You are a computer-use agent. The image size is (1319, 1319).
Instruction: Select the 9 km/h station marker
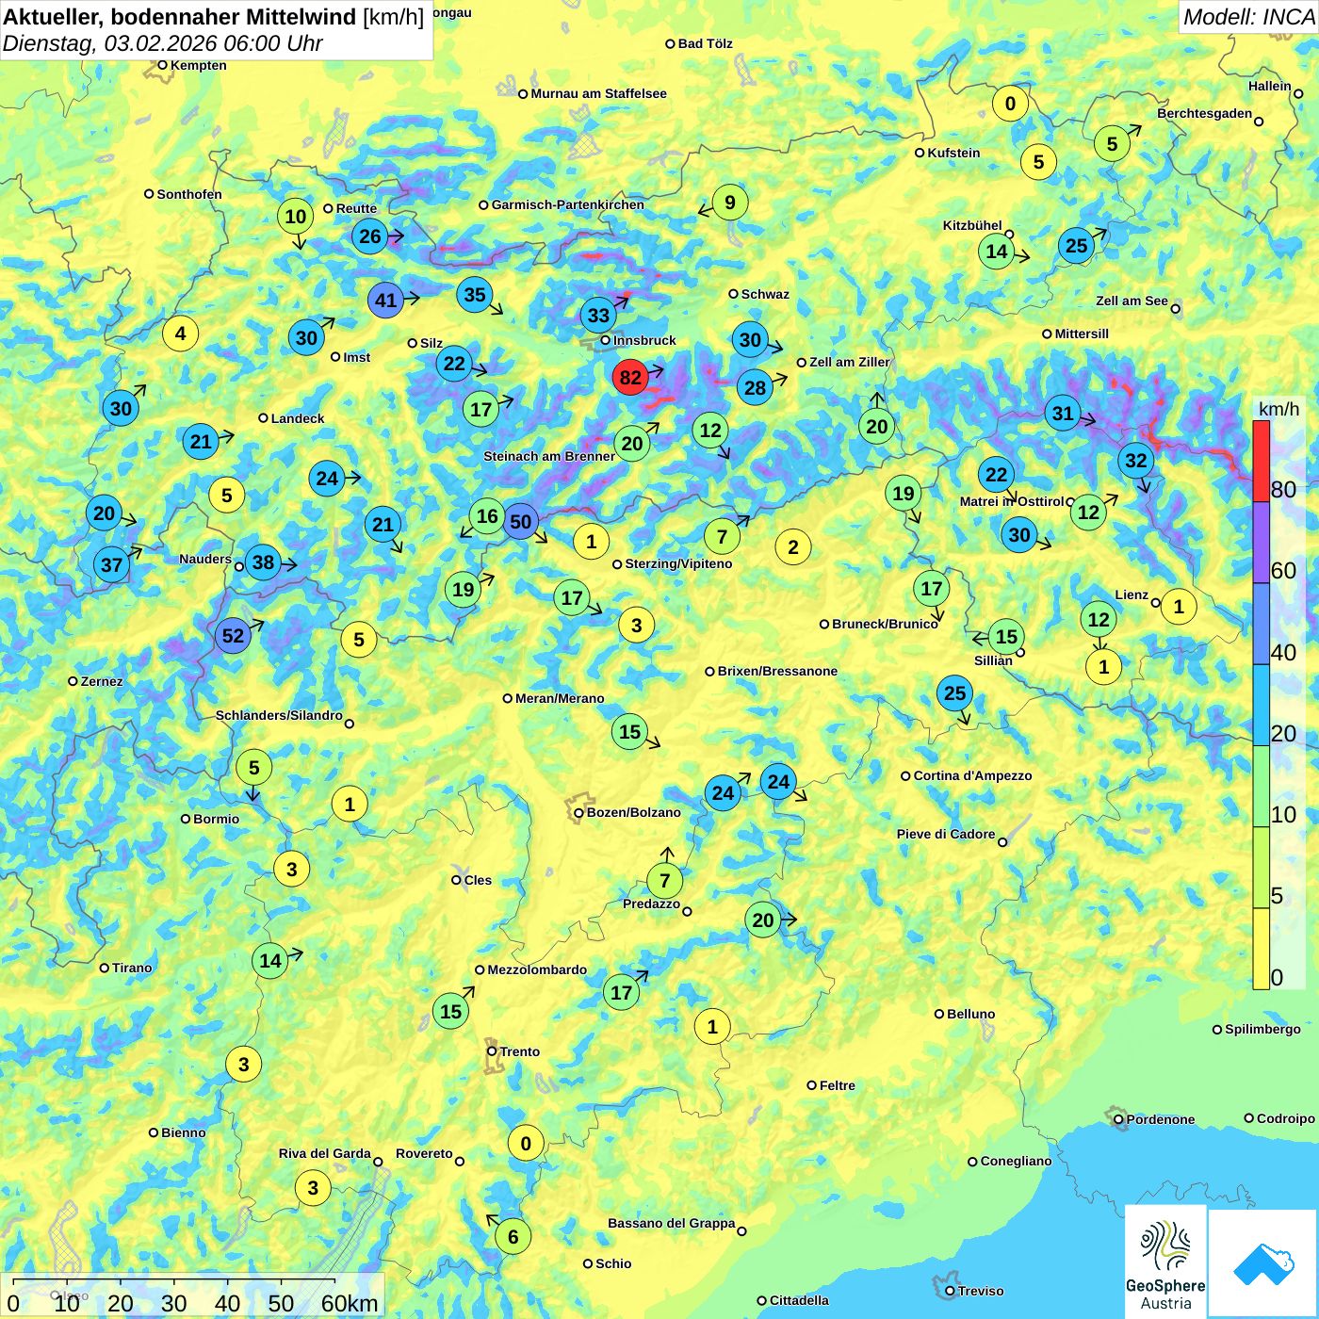coord(729,202)
